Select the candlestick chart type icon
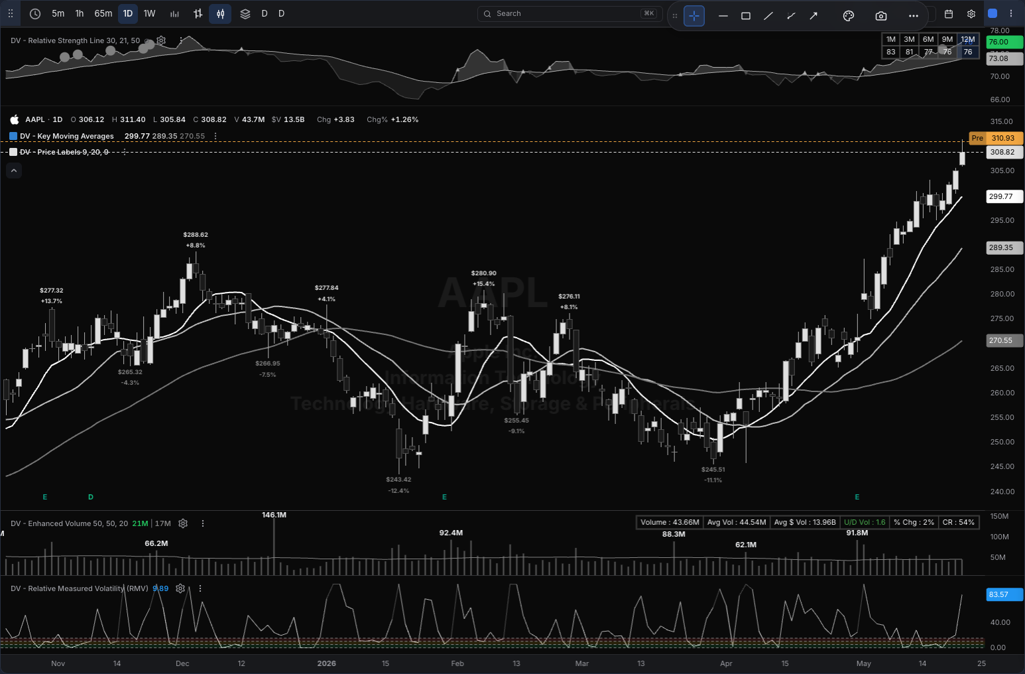Viewport: 1025px width, 674px height. point(220,13)
